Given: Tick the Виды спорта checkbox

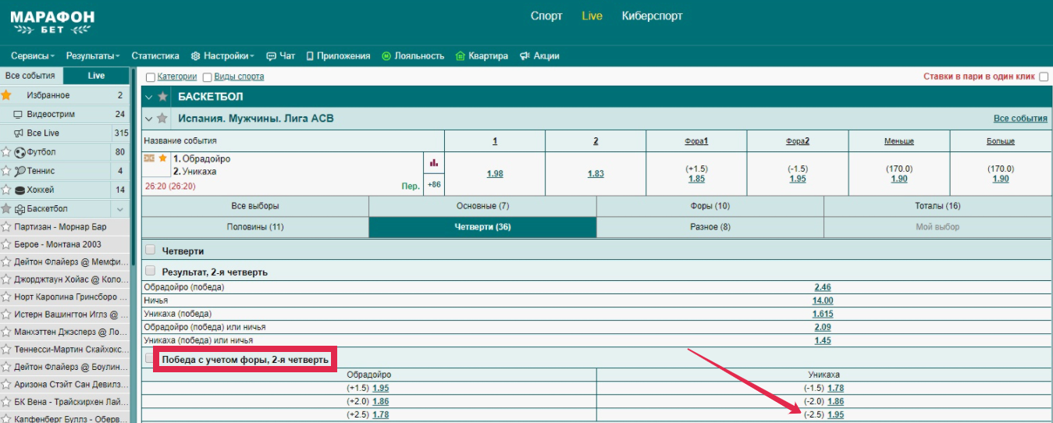Looking at the screenshot, I should [x=208, y=77].
